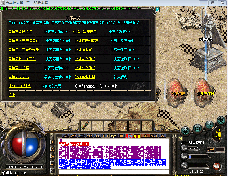This screenshot has height=176, width=228.
Task: Click the grid panel toolbar icon
Action: click(x=121, y=136)
